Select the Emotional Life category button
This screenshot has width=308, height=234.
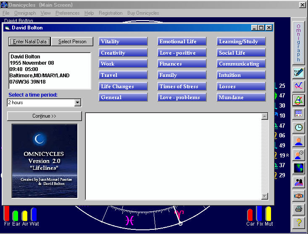click(x=182, y=42)
